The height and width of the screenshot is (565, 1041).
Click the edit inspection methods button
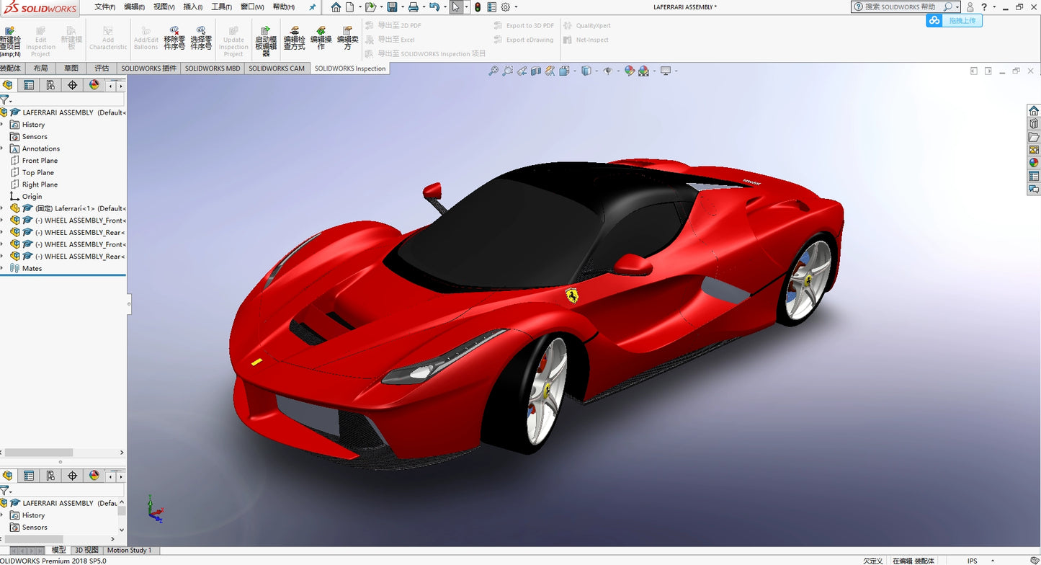click(x=294, y=38)
